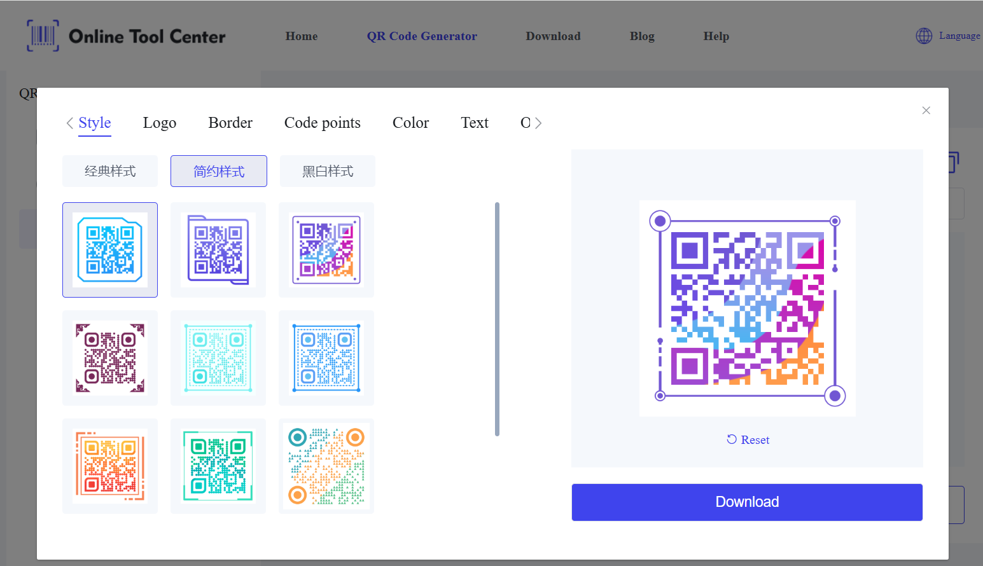Open the Language selector

(x=948, y=36)
